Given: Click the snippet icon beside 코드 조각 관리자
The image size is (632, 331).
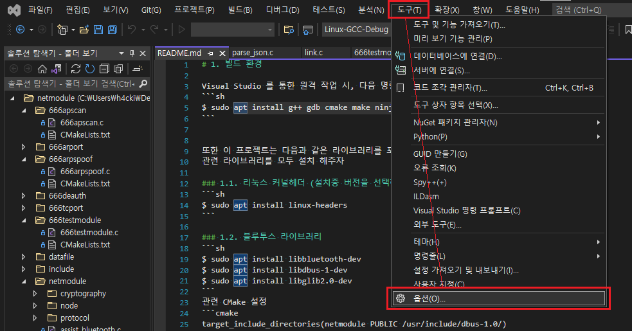Looking at the screenshot, I should (x=401, y=87).
